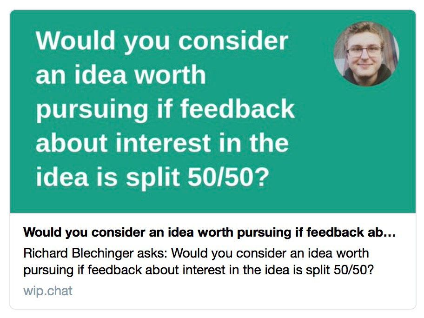The width and height of the screenshot is (424, 318).
Task: Click second description line starting "pursuing if"
Action: tap(199, 270)
